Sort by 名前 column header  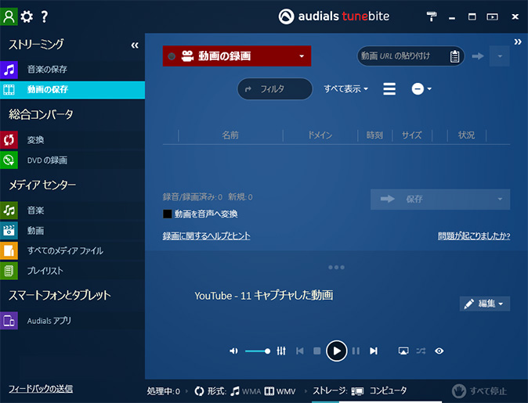coord(230,135)
